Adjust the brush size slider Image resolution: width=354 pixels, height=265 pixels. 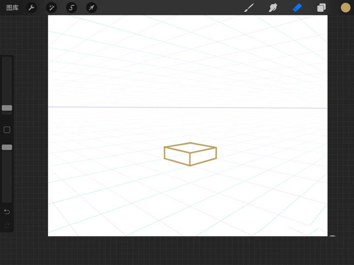[7, 108]
